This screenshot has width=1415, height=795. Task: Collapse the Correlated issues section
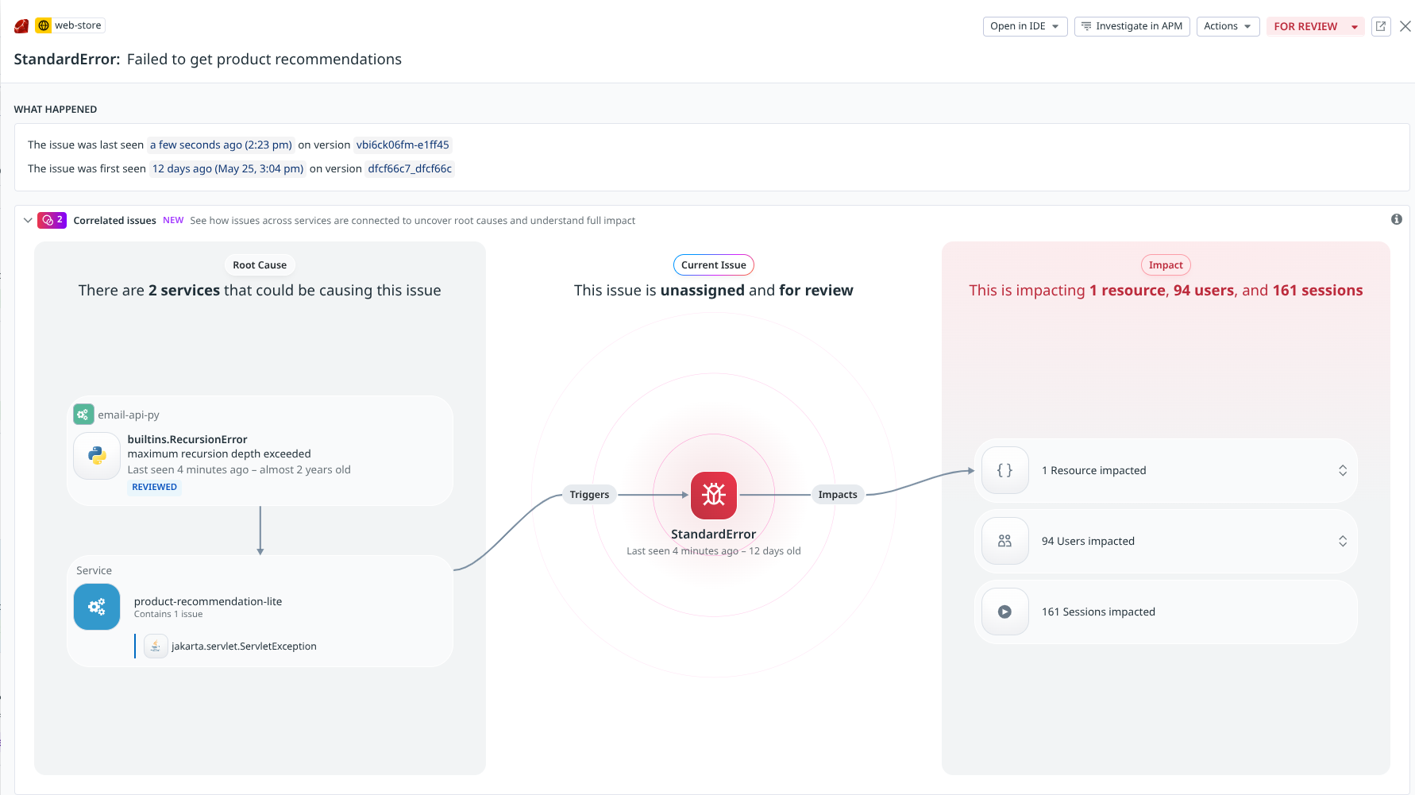28,220
